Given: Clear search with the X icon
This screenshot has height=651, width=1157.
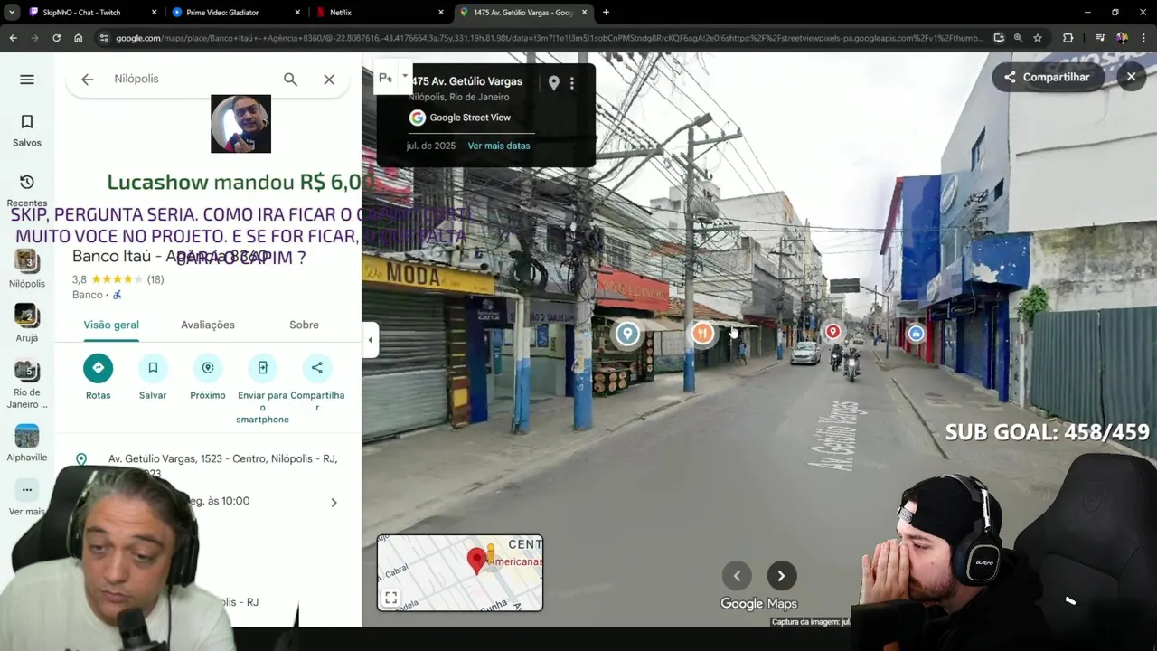Looking at the screenshot, I should 329,80.
